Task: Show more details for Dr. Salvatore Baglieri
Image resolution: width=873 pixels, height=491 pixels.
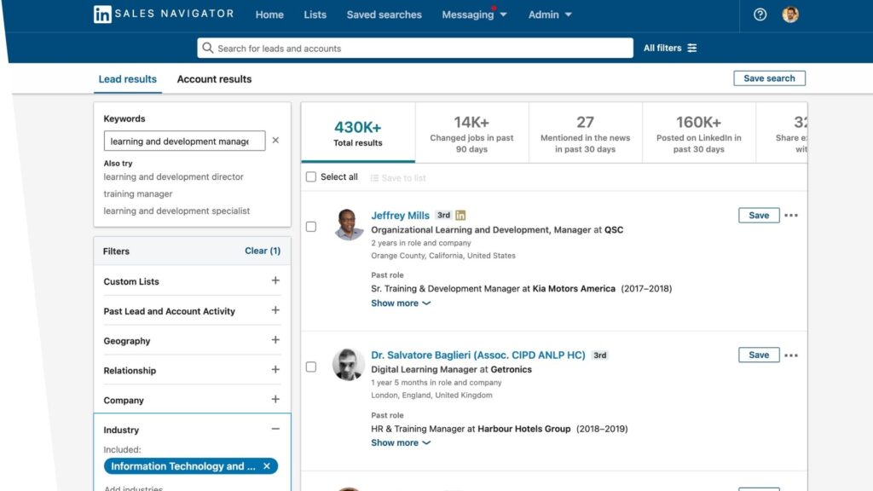Action: coord(401,442)
